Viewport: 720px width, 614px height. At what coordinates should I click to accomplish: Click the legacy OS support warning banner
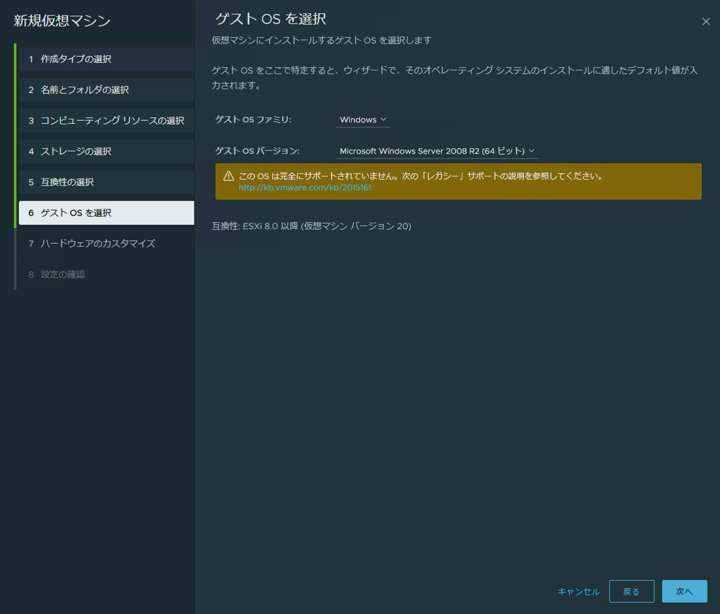(459, 181)
